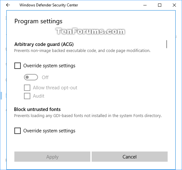Toggle the Arbitrary code guard Off switch
This screenshot has width=182, height=170.
(31, 77)
